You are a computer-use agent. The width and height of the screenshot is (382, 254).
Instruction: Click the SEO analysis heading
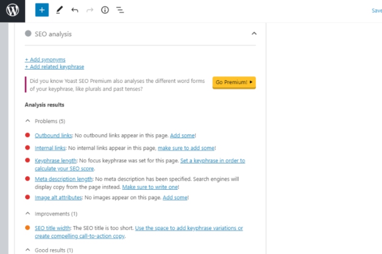coord(53,34)
